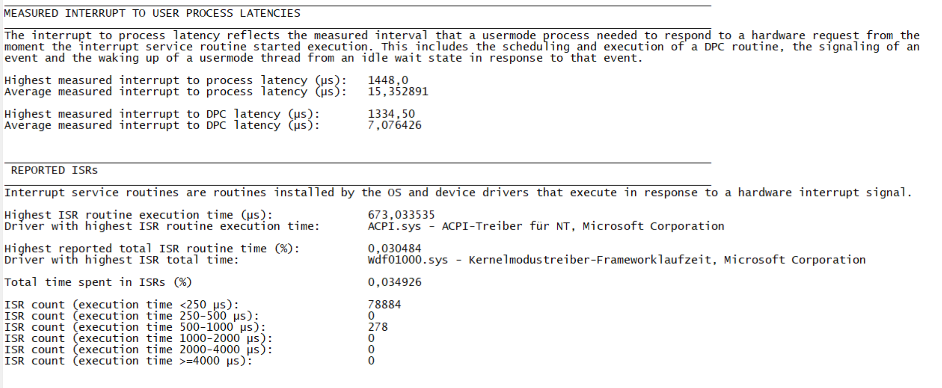Click the REPORTED ISRs section heading

pos(54,170)
